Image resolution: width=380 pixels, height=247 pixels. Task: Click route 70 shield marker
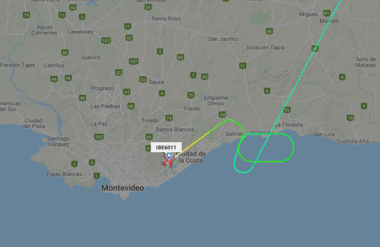click(x=350, y=118)
